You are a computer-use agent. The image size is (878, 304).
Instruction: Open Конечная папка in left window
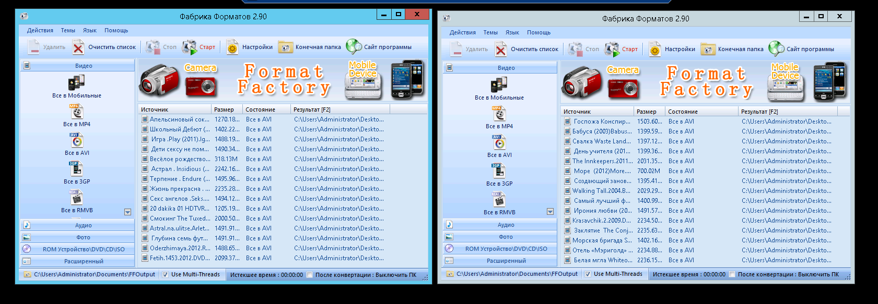pos(310,47)
